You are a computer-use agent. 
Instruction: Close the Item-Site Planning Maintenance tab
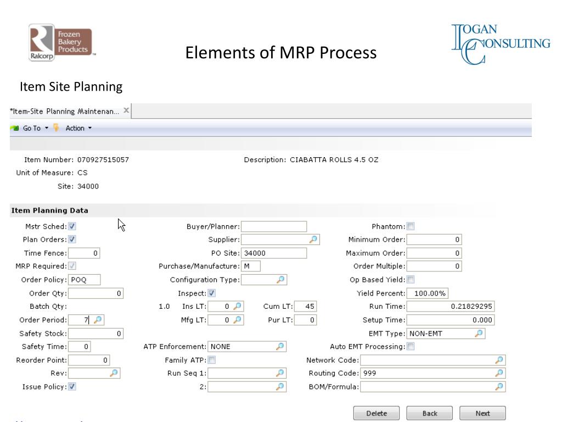[x=126, y=110]
